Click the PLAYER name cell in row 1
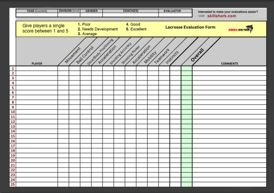 coord(37,69)
